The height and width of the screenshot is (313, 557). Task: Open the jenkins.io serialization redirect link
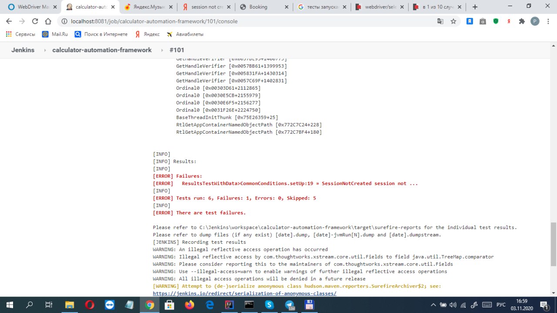coord(245,293)
